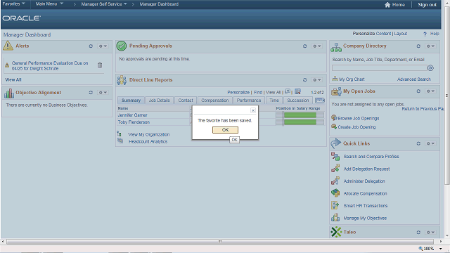Refresh the My Open Jobs pagelet
The image size is (450, 253).
[418, 91]
